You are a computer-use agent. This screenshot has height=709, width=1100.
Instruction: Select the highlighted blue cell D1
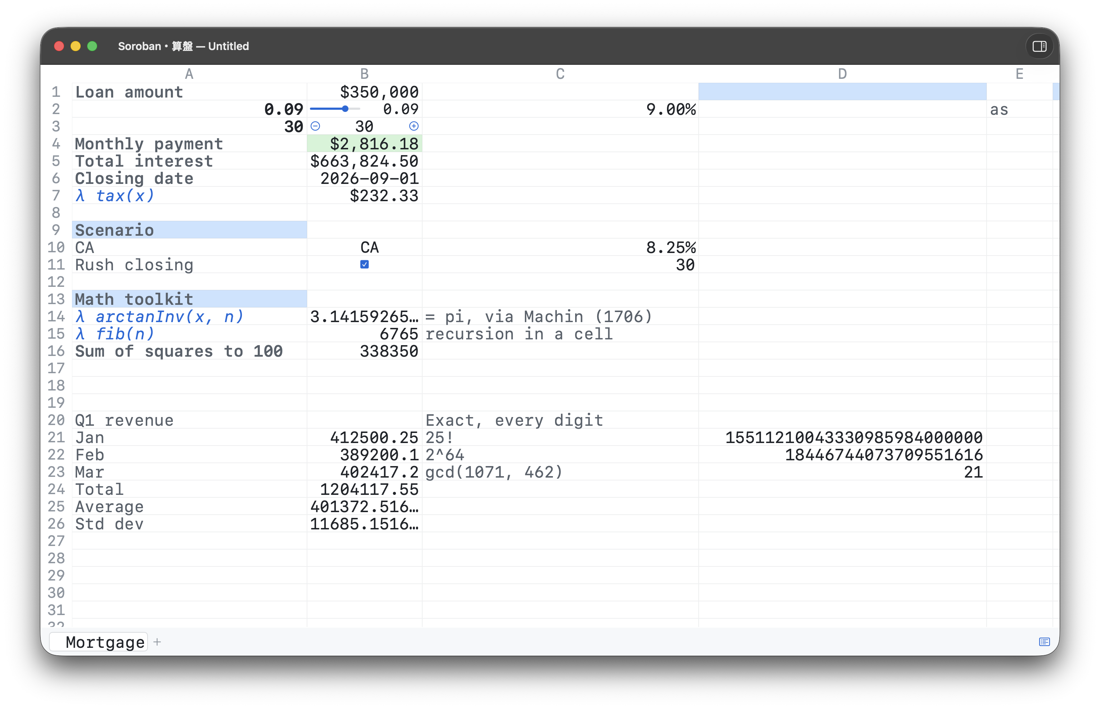[842, 92]
